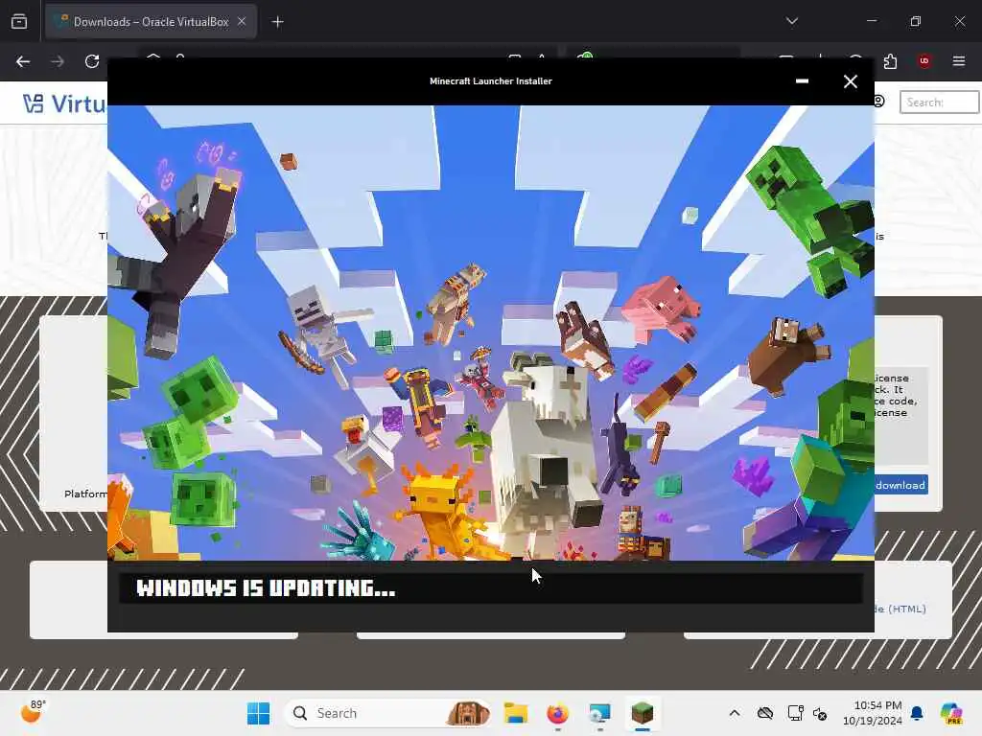
Task: Open the Firefox application menu
Action: [958, 61]
